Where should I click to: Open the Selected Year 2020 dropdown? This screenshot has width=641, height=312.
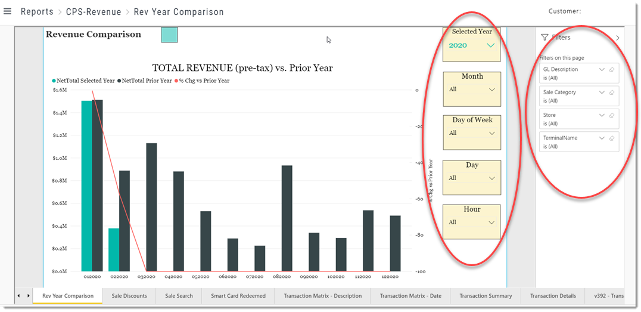[472, 45]
